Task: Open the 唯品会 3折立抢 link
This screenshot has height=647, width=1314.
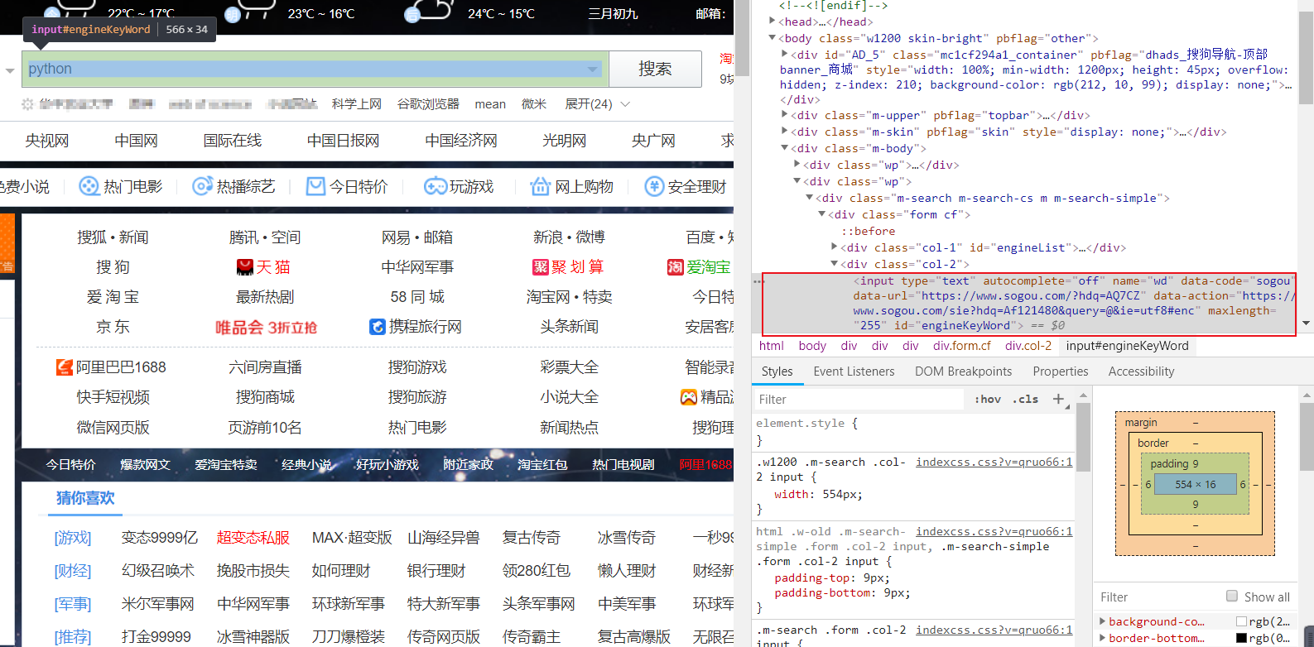Action: (x=266, y=328)
